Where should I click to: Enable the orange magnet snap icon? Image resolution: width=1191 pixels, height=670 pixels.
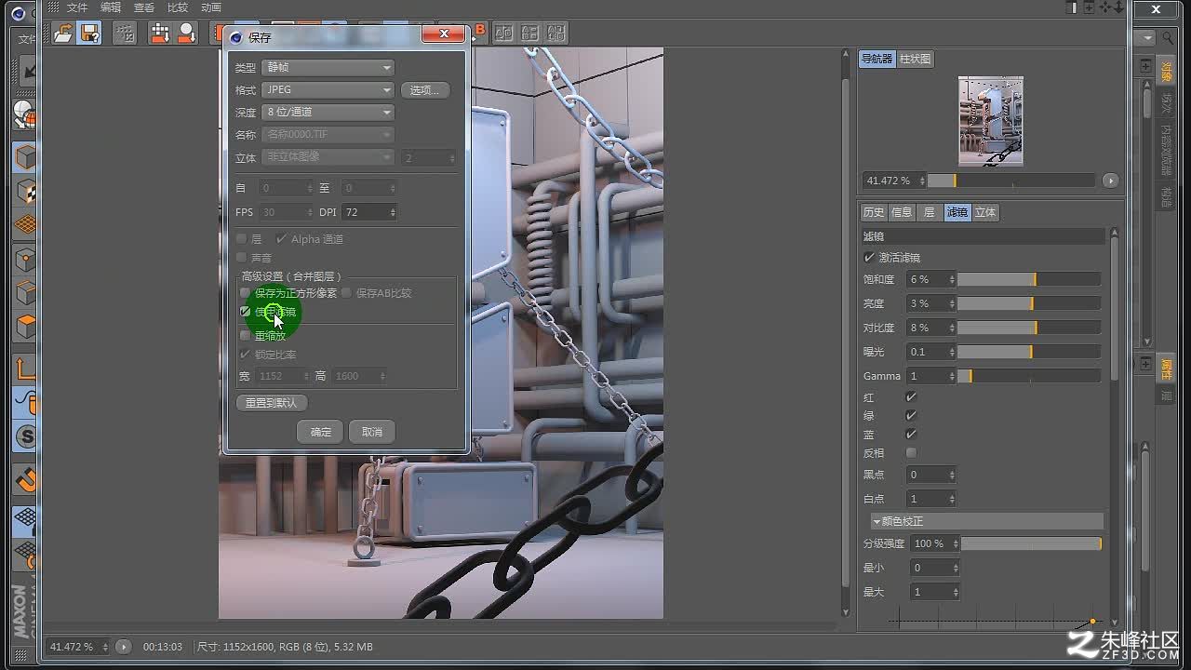point(26,481)
